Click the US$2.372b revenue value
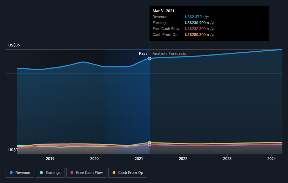The width and height of the screenshot is (288, 183). coord(194,17)
